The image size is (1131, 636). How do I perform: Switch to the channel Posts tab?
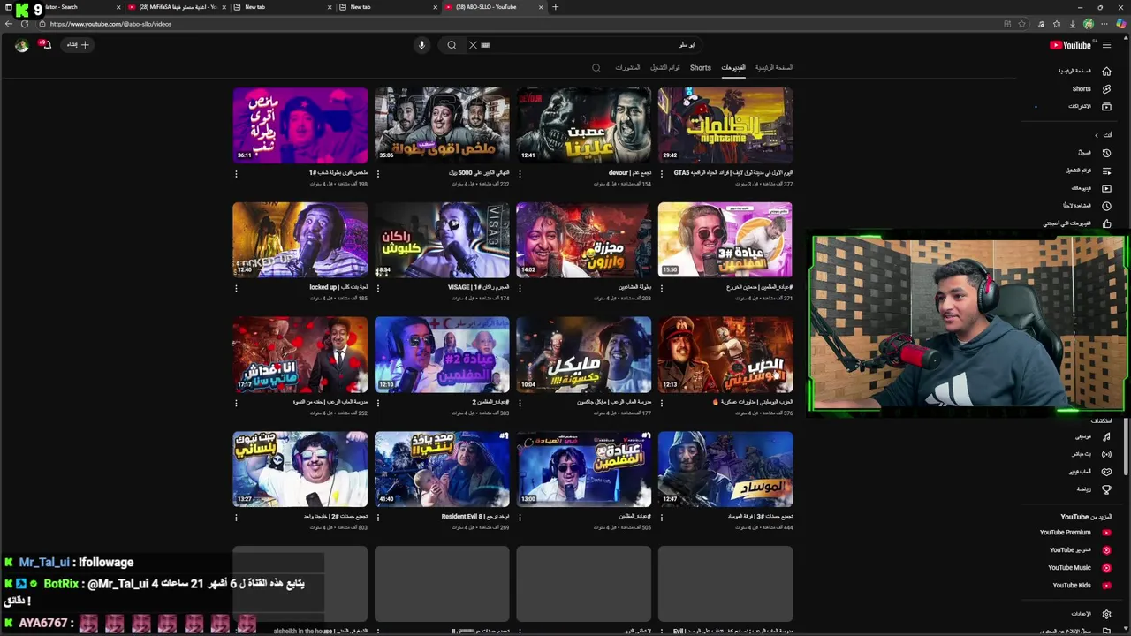627,68
